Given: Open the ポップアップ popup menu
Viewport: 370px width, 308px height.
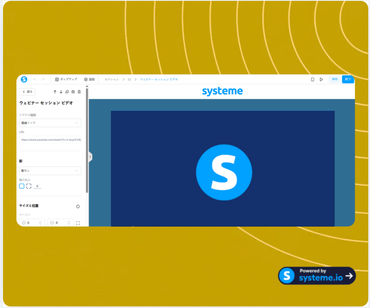Looking at the screenshot, I should coord(66,80).
